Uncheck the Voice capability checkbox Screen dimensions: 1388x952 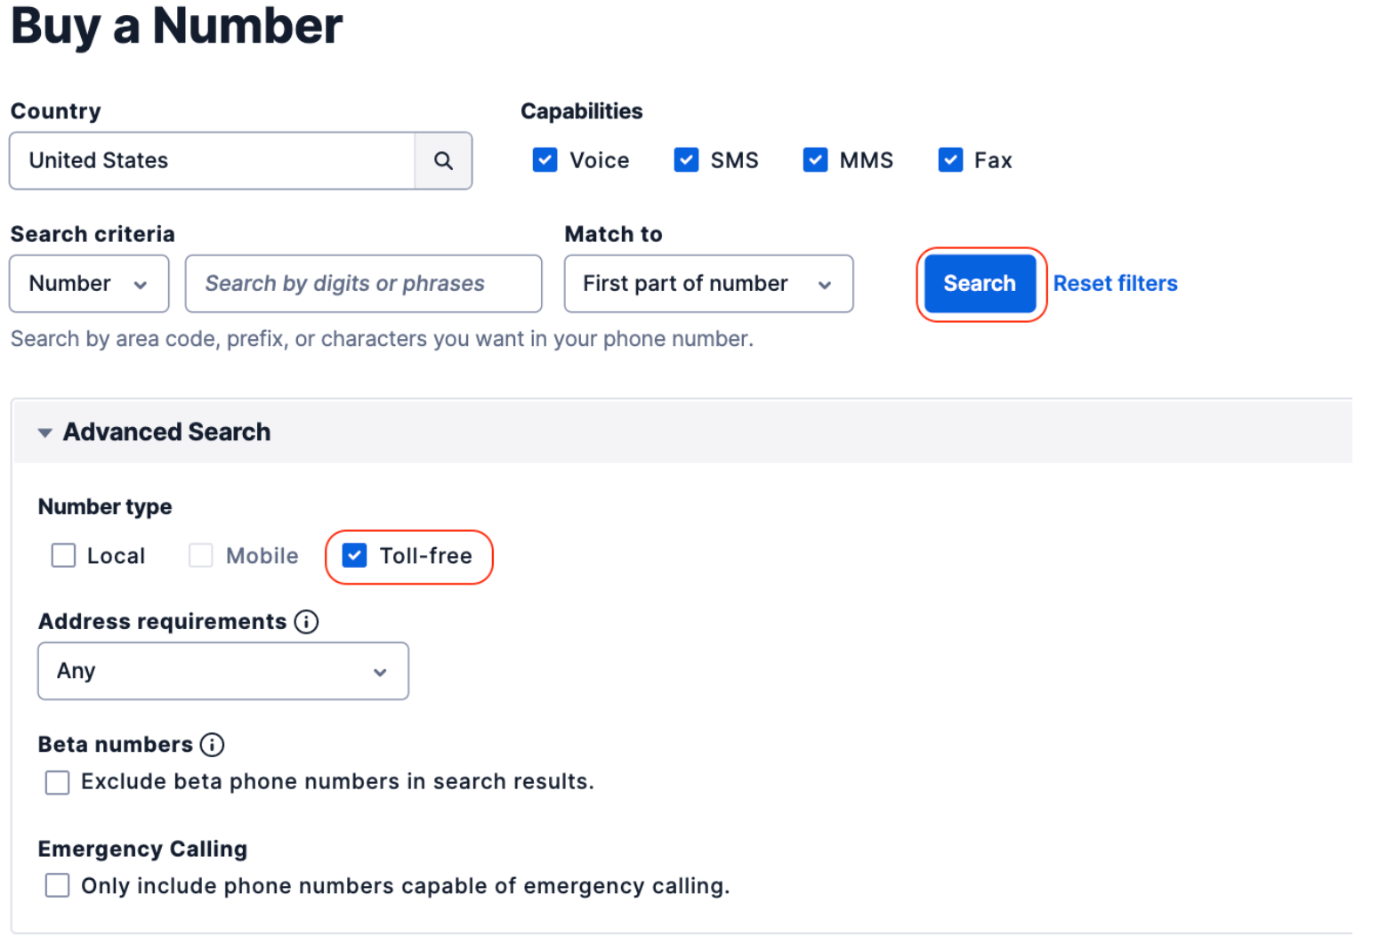coord(545,160)
